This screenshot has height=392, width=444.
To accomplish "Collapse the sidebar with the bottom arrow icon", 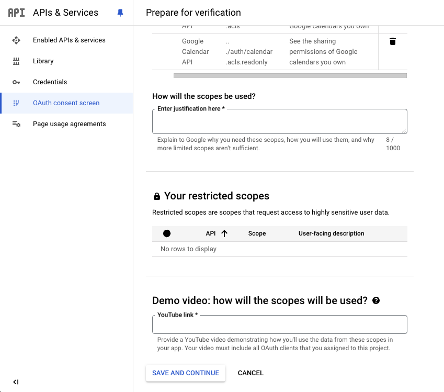I will 16,382.
